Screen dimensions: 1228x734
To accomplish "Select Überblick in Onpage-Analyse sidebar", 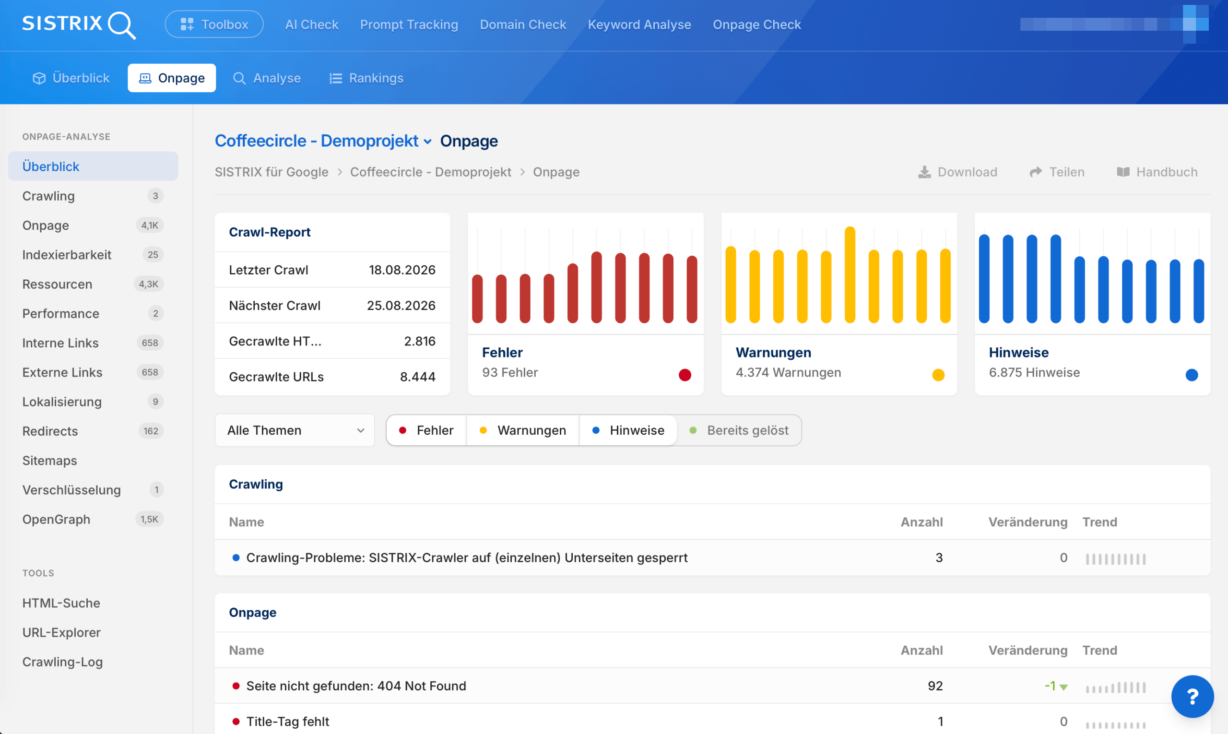I will click(93, 166).
